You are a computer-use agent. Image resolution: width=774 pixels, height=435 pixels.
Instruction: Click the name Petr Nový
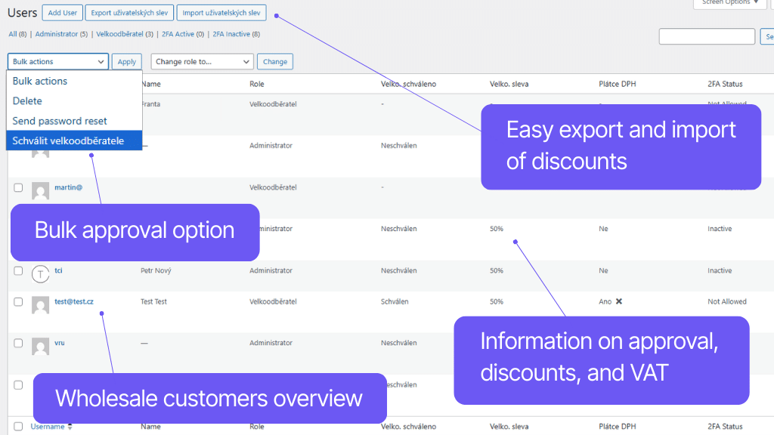(156, 270)
